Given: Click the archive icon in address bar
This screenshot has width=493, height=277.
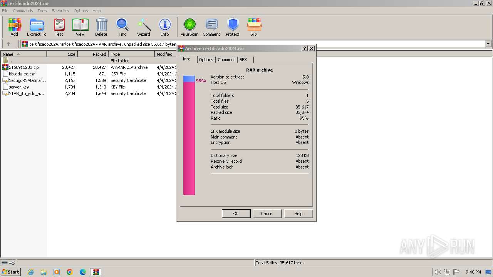Looking at the screenshot, I should tap(25, 44).
